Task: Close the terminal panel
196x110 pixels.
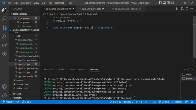Action: [192, 69]
